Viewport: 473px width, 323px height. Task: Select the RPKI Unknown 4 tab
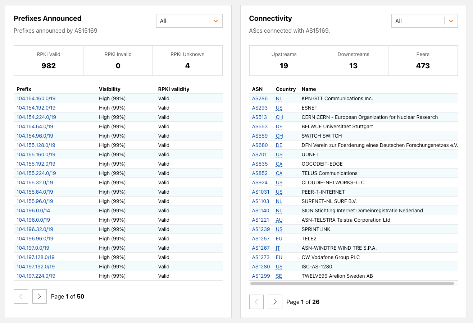(187, 60)
